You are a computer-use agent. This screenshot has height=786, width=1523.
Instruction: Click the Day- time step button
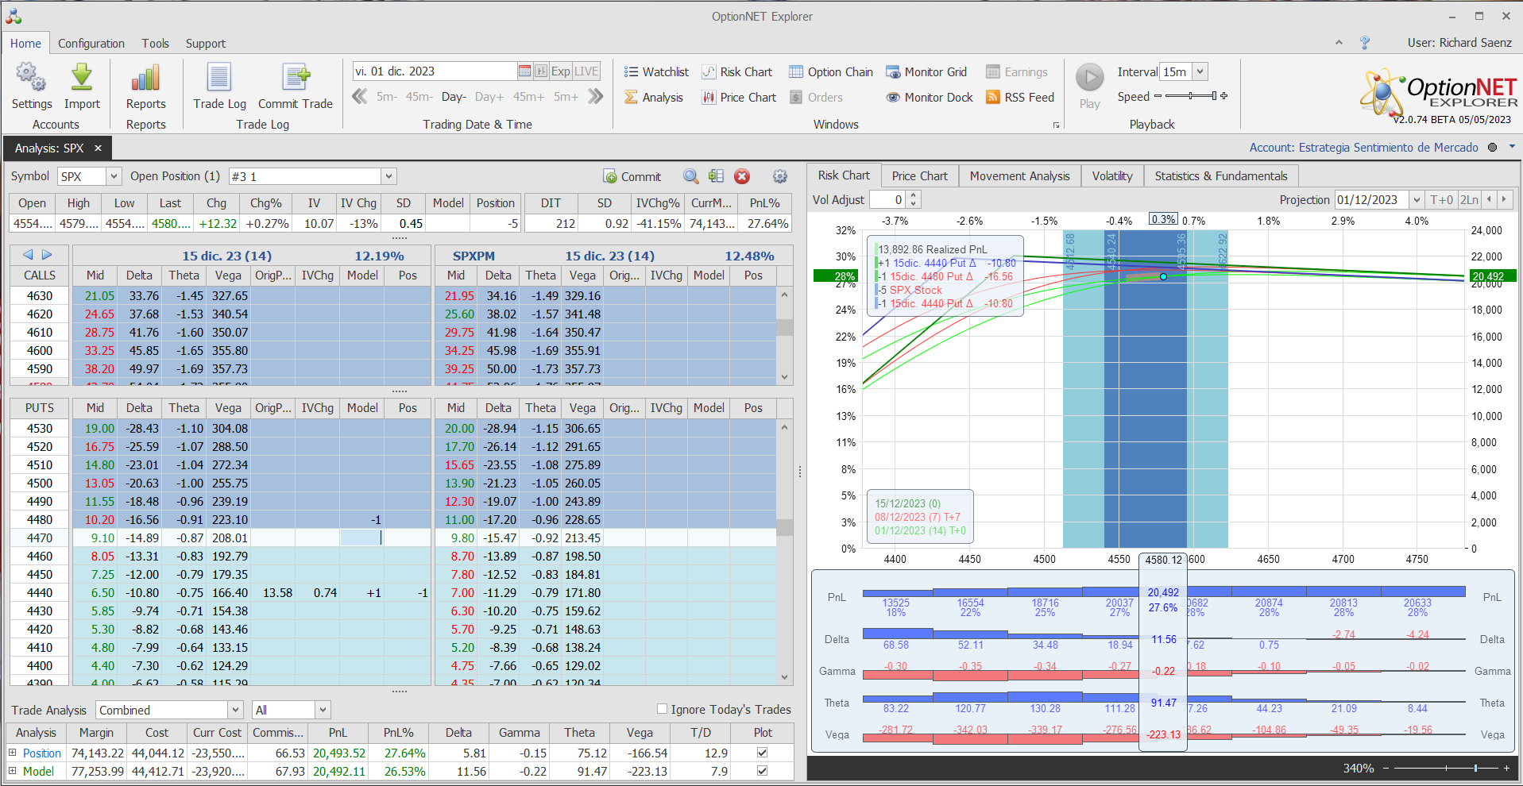pyautogui.click(x=453, y=97)
